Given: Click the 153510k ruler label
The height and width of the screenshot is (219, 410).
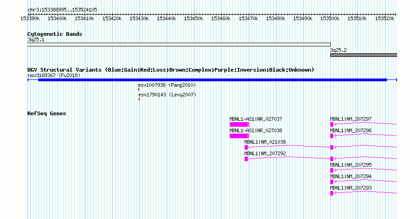Looking at the screenshot, I should (357, 18).
